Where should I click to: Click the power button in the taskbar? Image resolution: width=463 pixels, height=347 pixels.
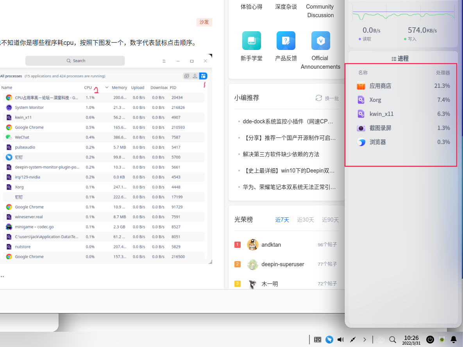pos(430,340)
